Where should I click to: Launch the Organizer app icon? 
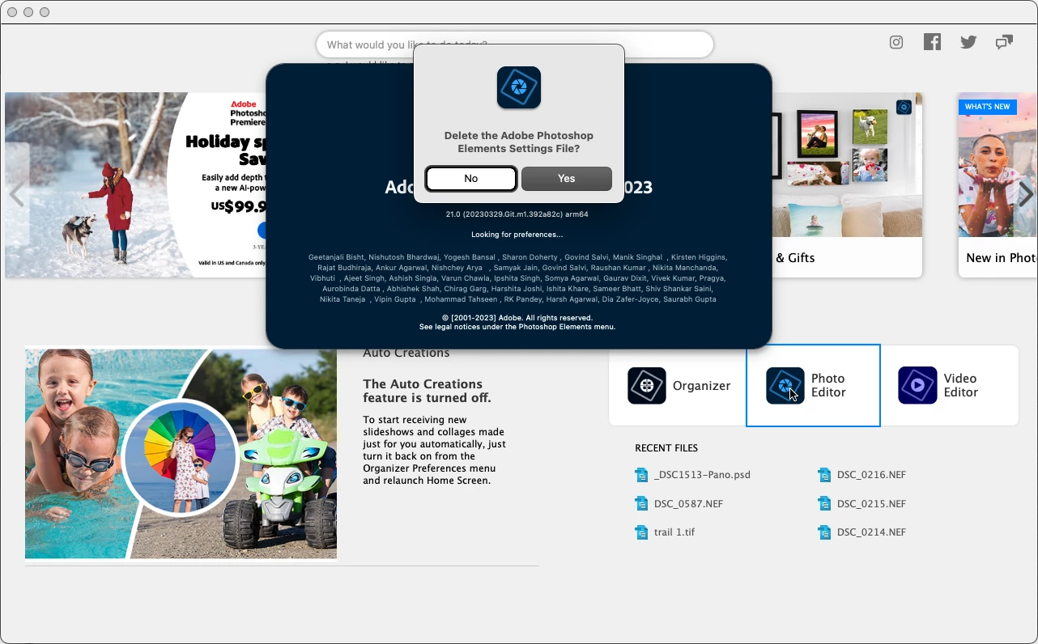[x=647, y=386]
